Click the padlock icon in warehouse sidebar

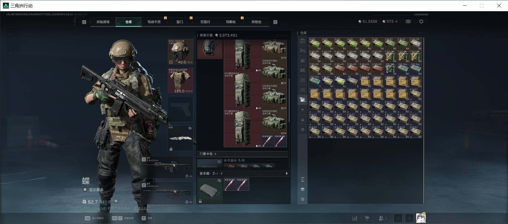(x=303, y=120)
